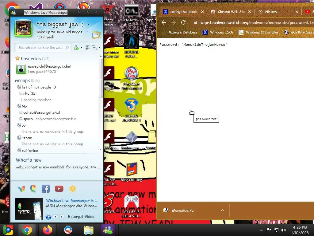This screenshot has width=314, height=236.
Task: Click the contact list layout icon
Action: (87, 48)
